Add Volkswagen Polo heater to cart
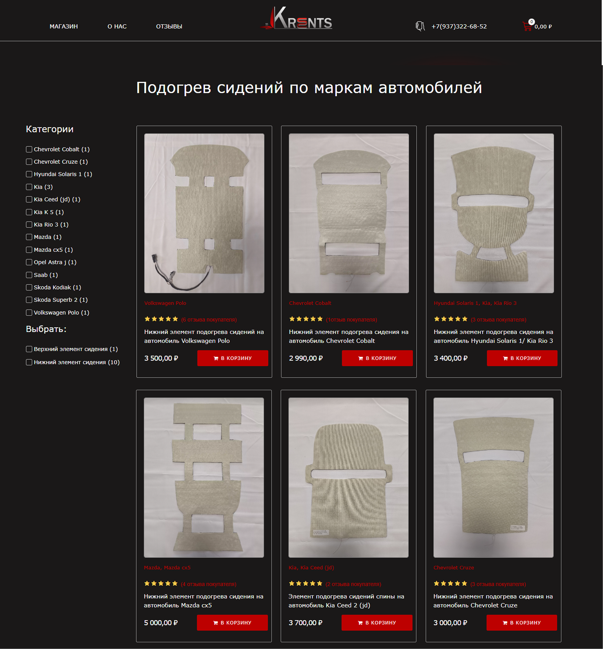This screenshot has width=603, height=649. tap(232, 358)
